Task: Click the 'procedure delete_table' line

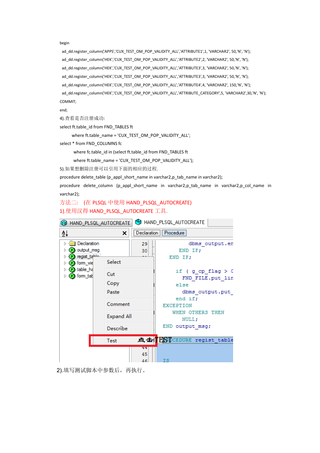Action: coord(141,177)
